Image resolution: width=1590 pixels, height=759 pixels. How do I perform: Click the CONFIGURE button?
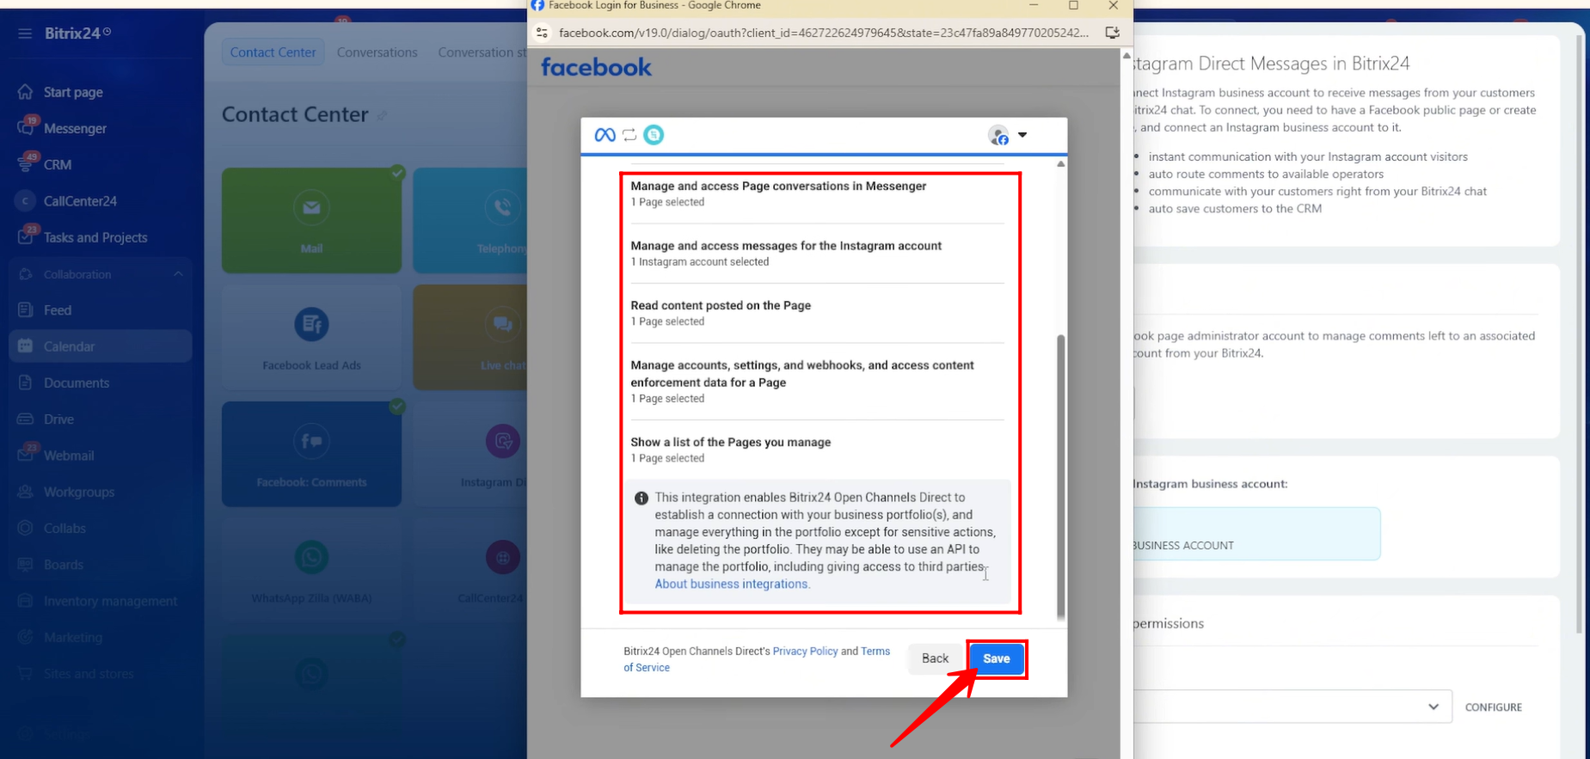click(1493, 707)
